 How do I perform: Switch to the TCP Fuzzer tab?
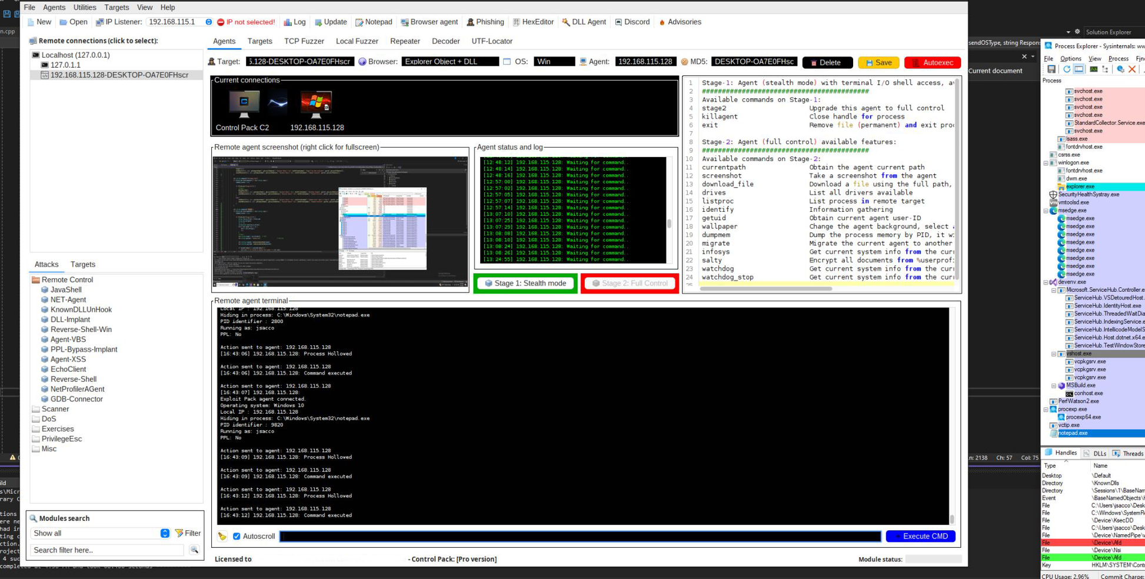304,41
